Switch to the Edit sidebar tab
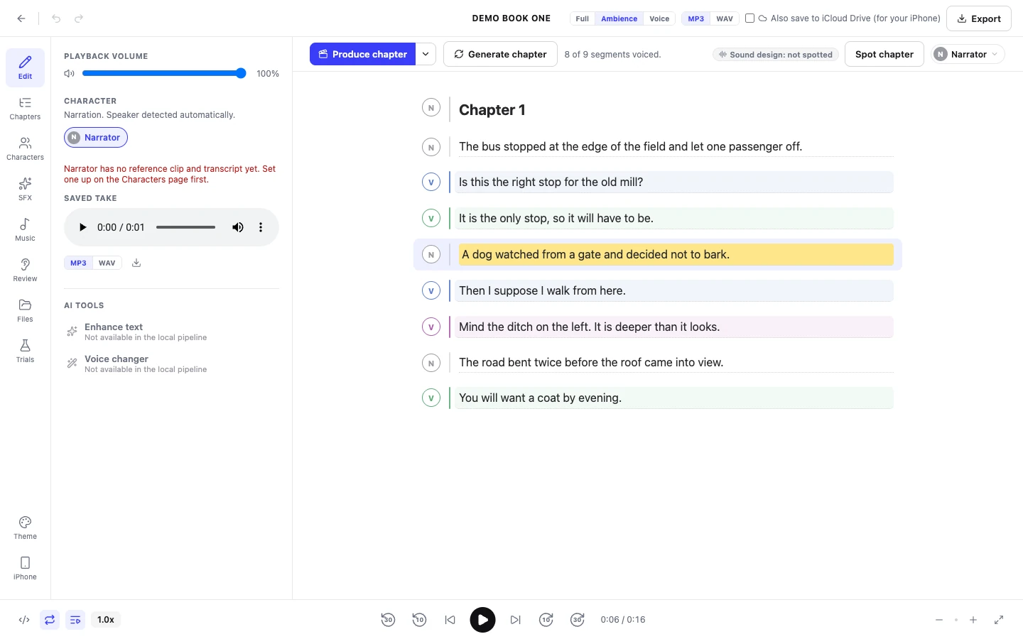The width and height of the screenshot is (1023, 639). [25, 67]
